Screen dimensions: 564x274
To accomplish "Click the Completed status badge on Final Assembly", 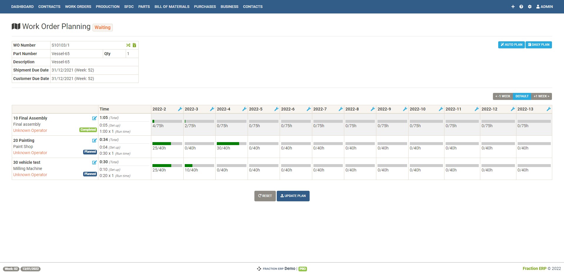I will 88,130.
